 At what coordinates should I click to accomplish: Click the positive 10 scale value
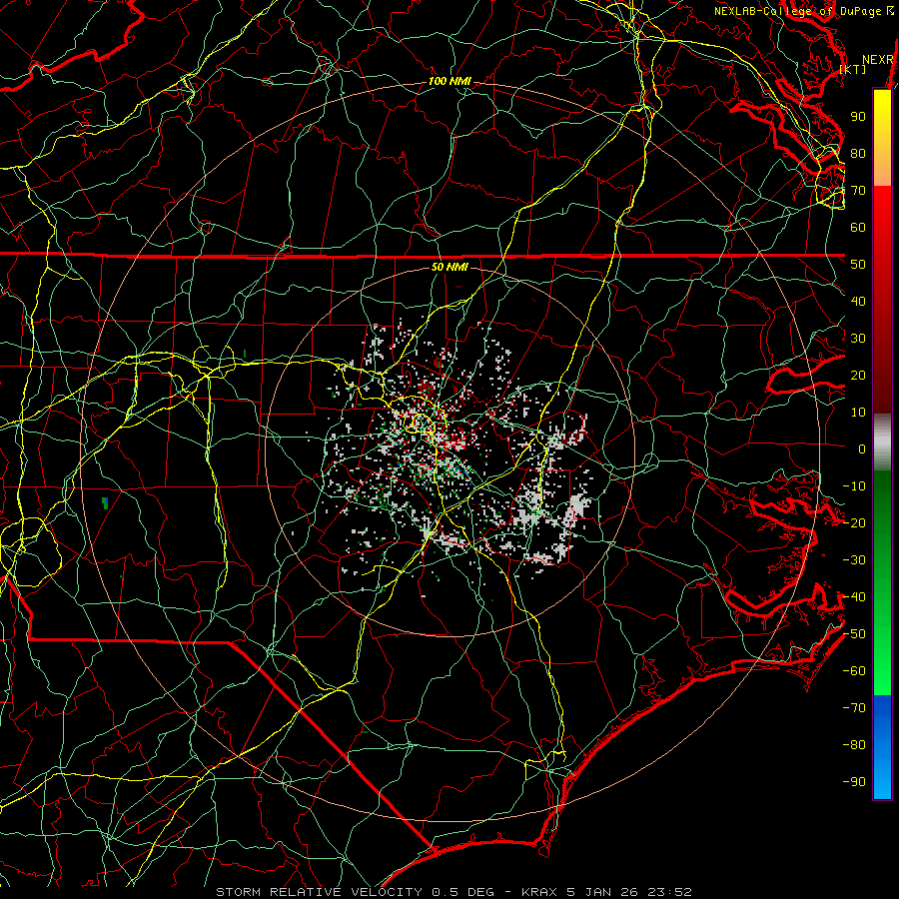[x=858, y=413]
